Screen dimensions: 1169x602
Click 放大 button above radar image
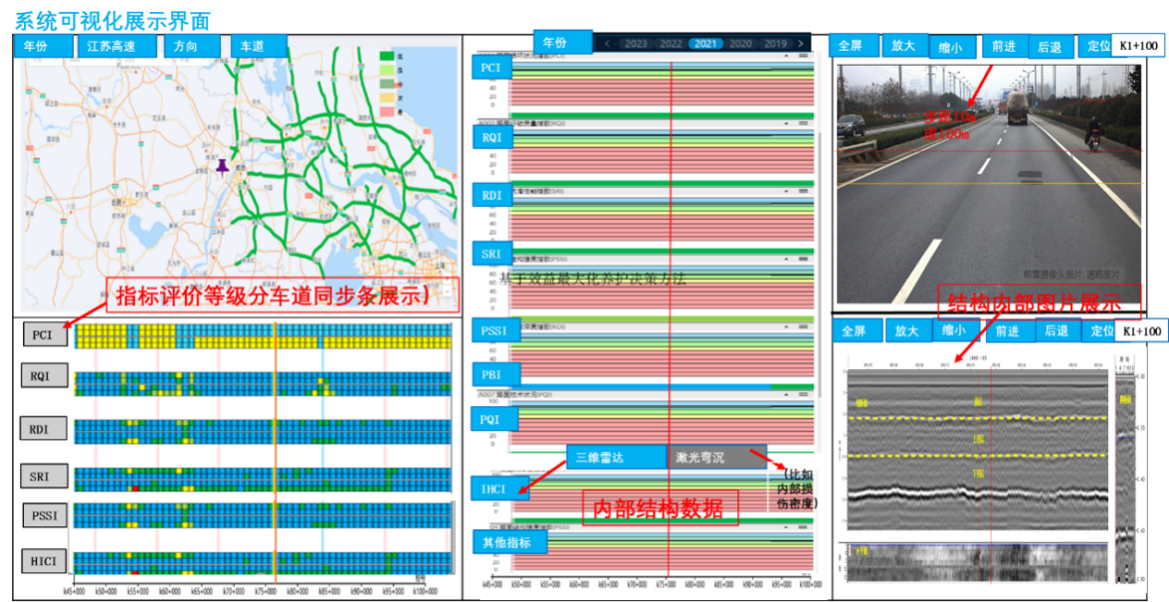click(x=904, y=331)
